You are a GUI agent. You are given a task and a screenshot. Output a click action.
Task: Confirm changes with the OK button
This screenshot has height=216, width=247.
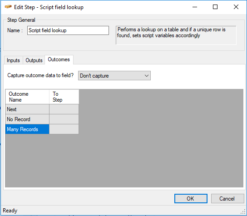[191, 198]
